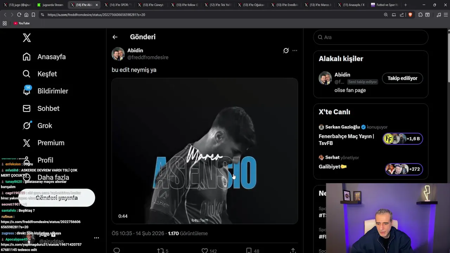
Task: Click the Brave shields icon
Action: (x=410, y=15)
